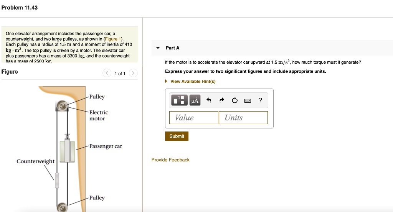This screenshot has width=393, height=212.
Task: Open the Provide Feedback link
Action: click(170, 160)
